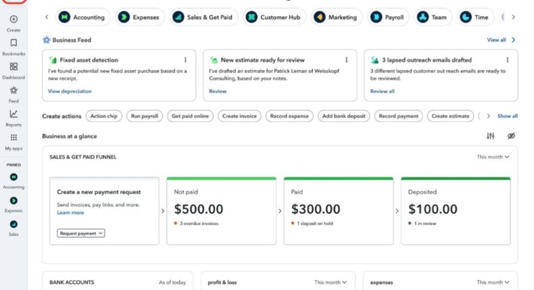Open the Request payment dropdown

coord(80,233)
